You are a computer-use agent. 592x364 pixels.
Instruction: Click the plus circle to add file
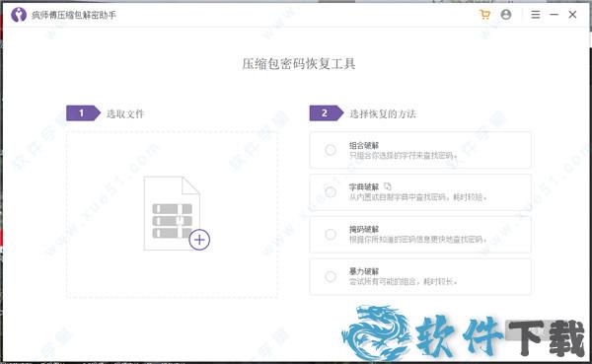199,240
